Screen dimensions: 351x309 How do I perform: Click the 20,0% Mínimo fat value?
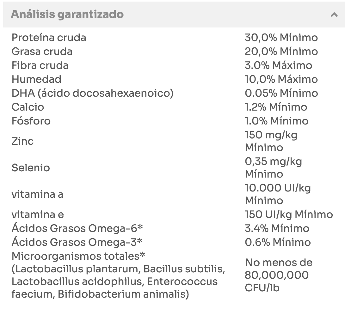281,51
